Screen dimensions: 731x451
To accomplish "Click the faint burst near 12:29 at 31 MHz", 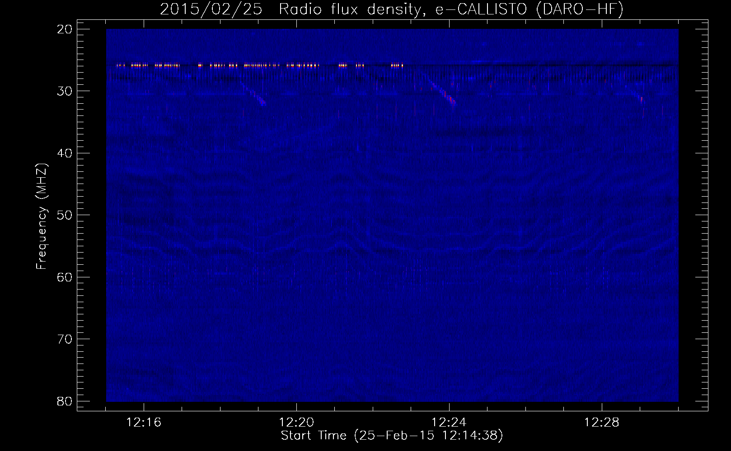I will (638, 96).
